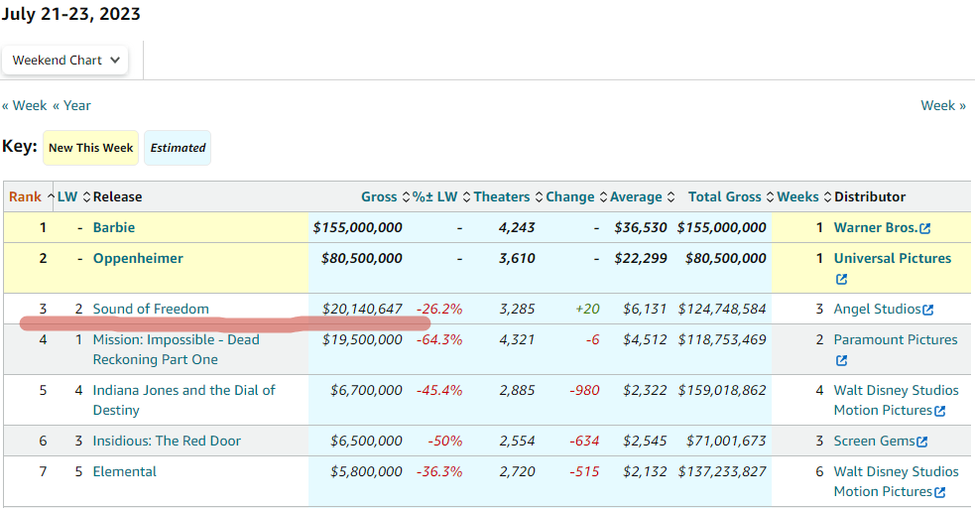
Task: Select average $36,530 cell
Action: (x=641, y=227)
